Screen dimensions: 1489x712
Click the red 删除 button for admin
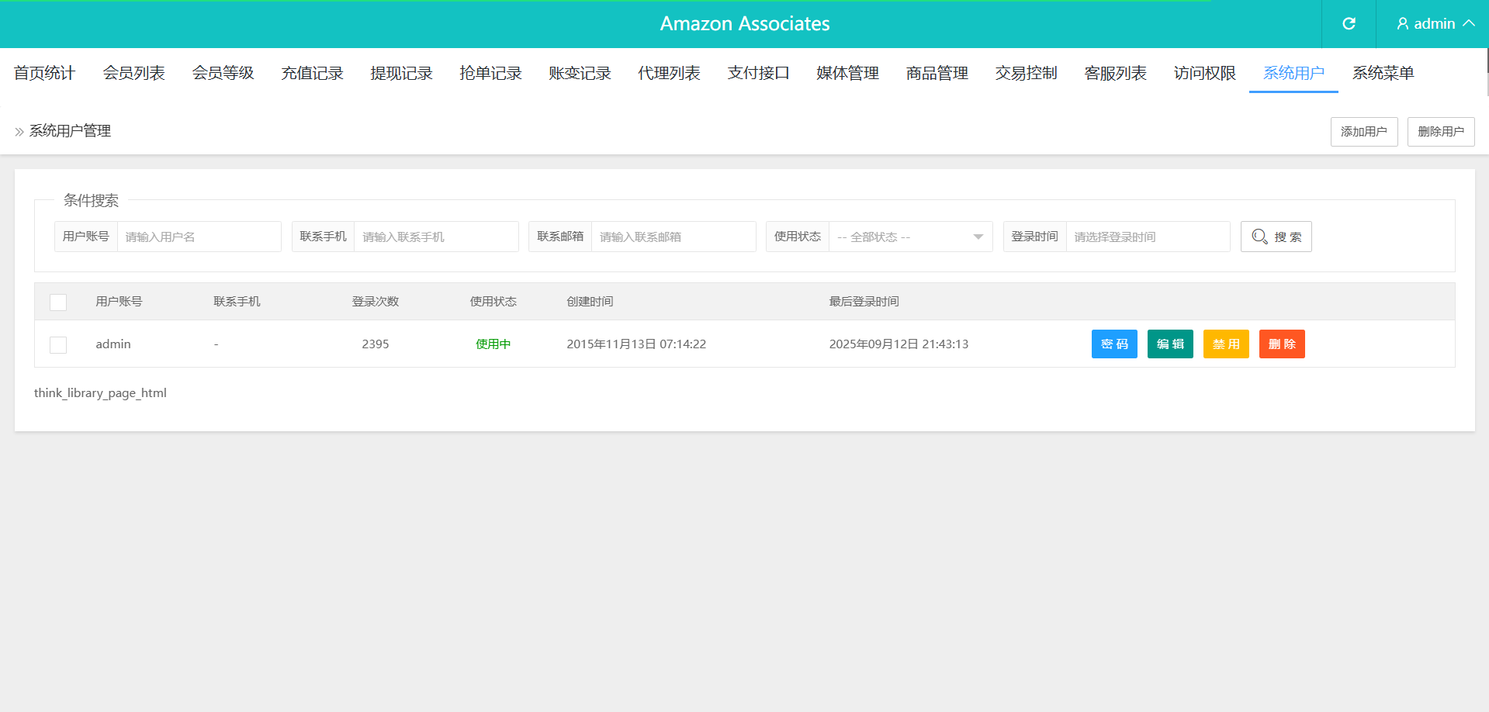[1281, 344]
